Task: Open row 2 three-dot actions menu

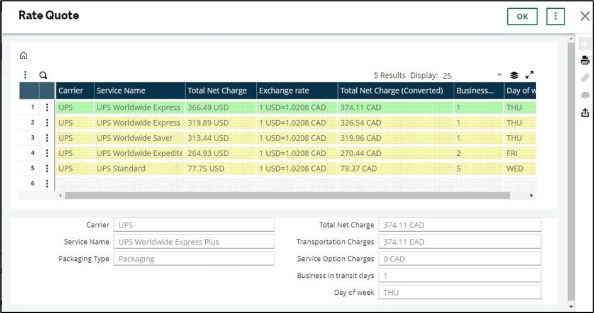Action: (47, 123)
